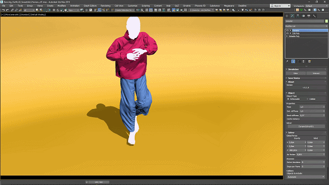Image resolution: width=329 pixels, height=185 pixels.
Task: Expand the Editable Poly stack entry
Action: (x=287, y=36)
